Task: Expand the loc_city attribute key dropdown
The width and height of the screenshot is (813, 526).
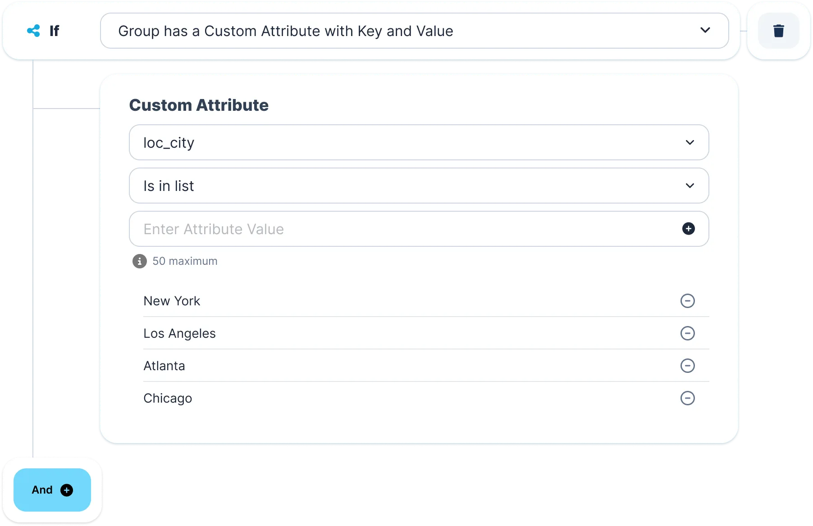Action: [x=418, y=142]
